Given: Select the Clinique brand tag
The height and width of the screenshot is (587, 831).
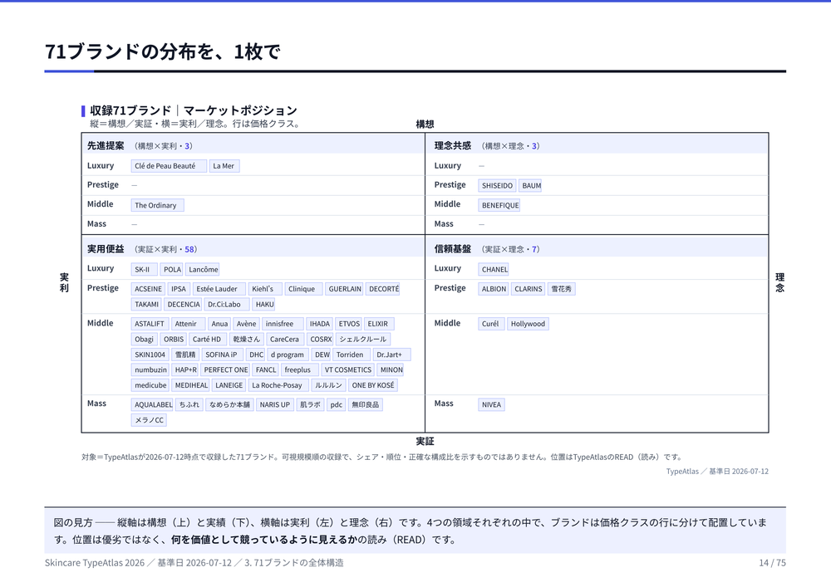Looking at the screenshot, I should click(303, 289).
